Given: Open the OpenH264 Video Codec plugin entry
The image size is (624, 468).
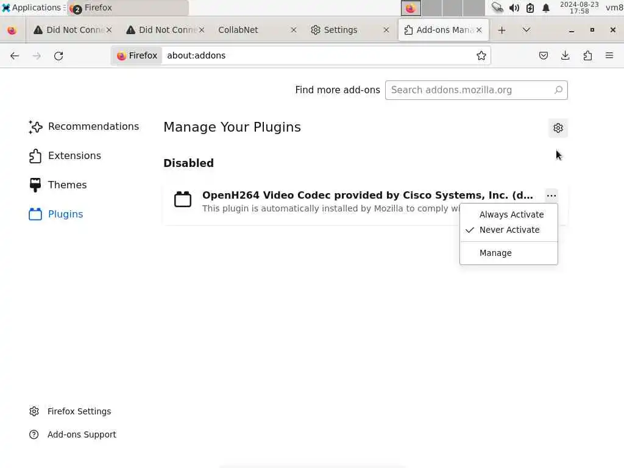Looking at the screenshot, I should pos(365,202).
